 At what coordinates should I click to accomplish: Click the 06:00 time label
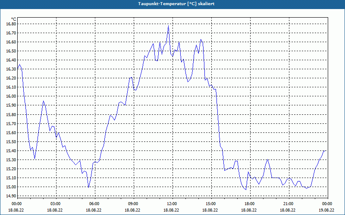coord(94,204)
